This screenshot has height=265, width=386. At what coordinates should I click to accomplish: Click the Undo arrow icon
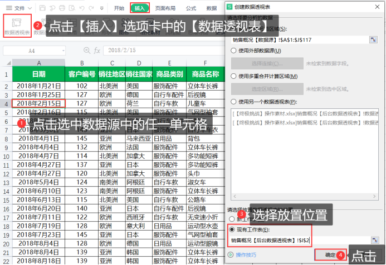[82, 8]
